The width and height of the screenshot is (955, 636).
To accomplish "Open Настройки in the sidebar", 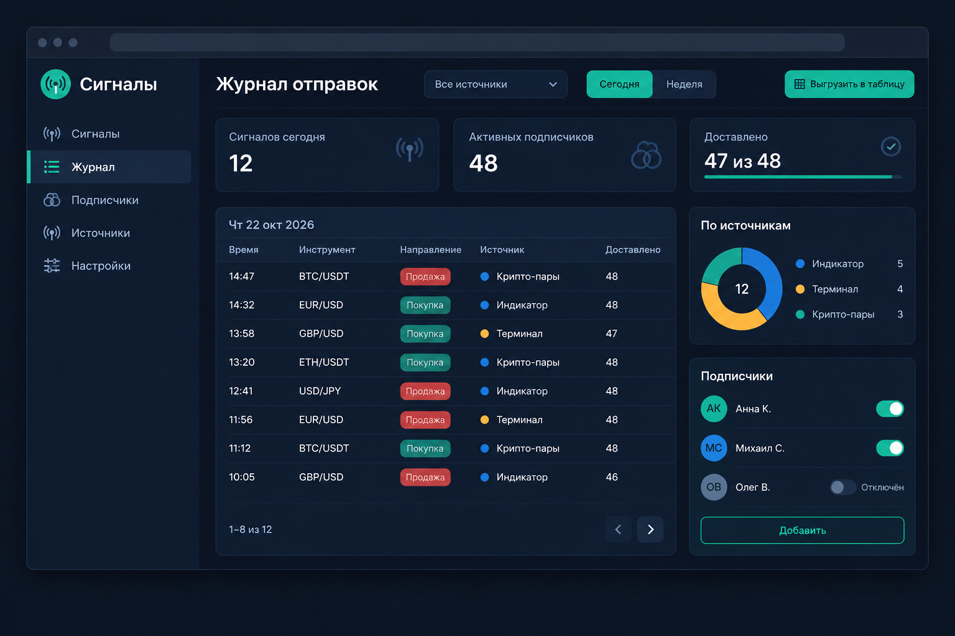I will click(109, 266).
